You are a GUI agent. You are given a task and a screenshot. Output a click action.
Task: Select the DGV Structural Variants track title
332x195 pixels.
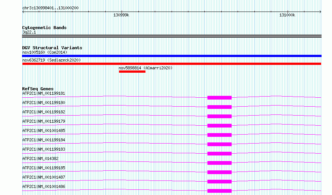tap(52, 48)
